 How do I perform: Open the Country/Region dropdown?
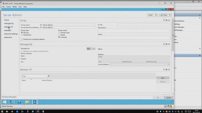[169, 64]
